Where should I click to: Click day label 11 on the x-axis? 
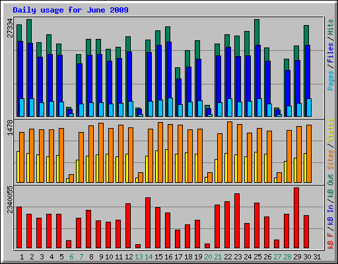pyautogui.click(x=119, y=257)
